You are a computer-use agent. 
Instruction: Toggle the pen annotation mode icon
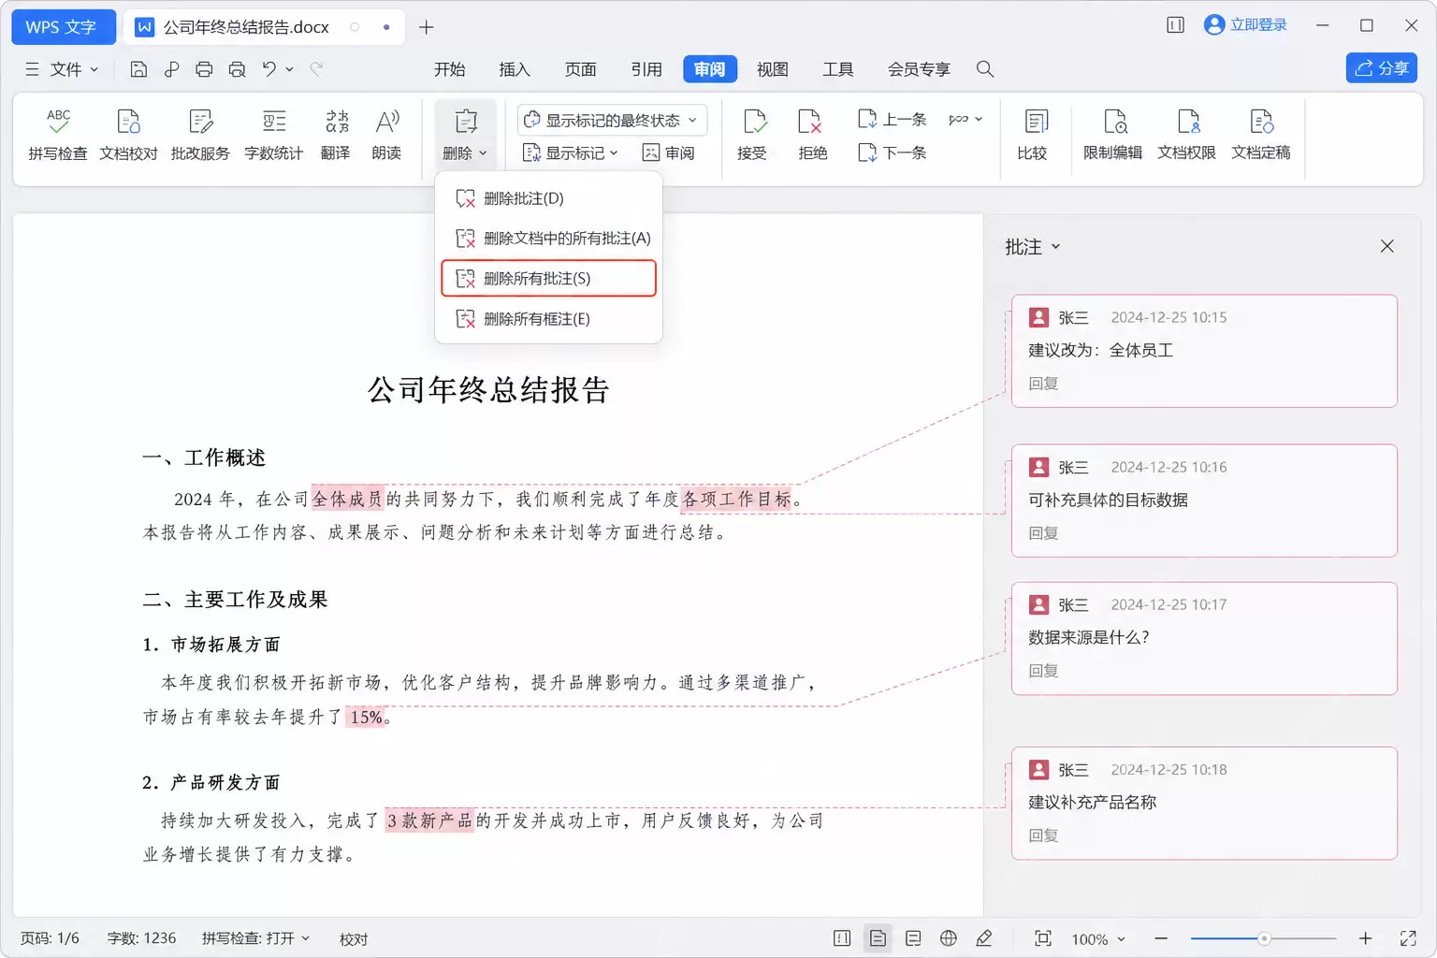[x=984, y=938]
